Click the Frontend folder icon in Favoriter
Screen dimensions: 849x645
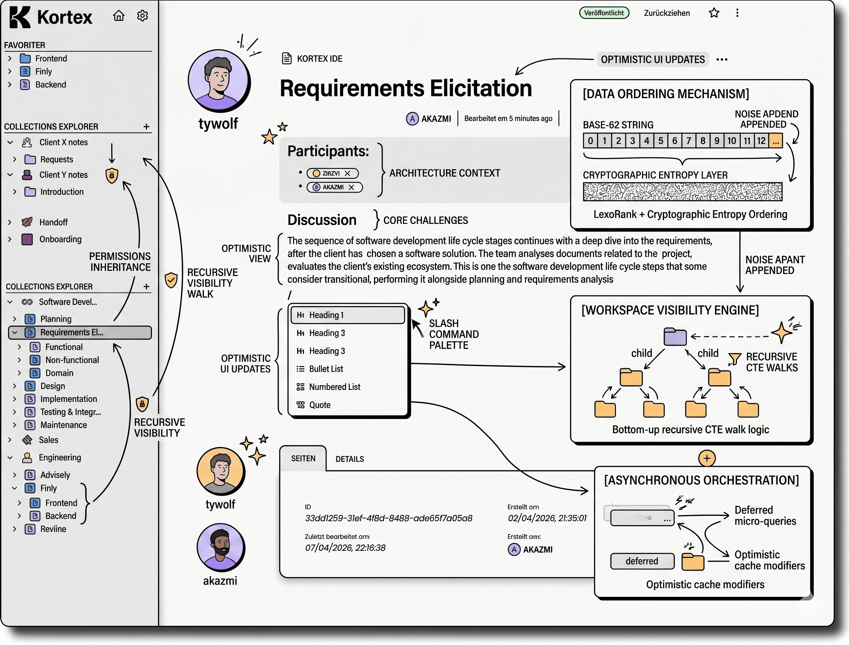tap(25, 58)
